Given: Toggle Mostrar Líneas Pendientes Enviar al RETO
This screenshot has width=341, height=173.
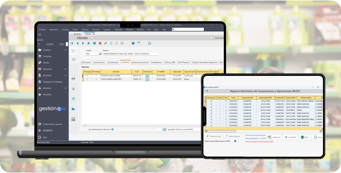Looking at the screenshot, I should 235,141.
